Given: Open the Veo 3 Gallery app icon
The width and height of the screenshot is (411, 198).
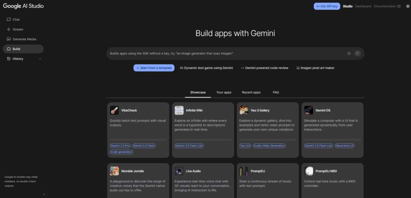Looking at the screenshot, I should coord(244,110).
